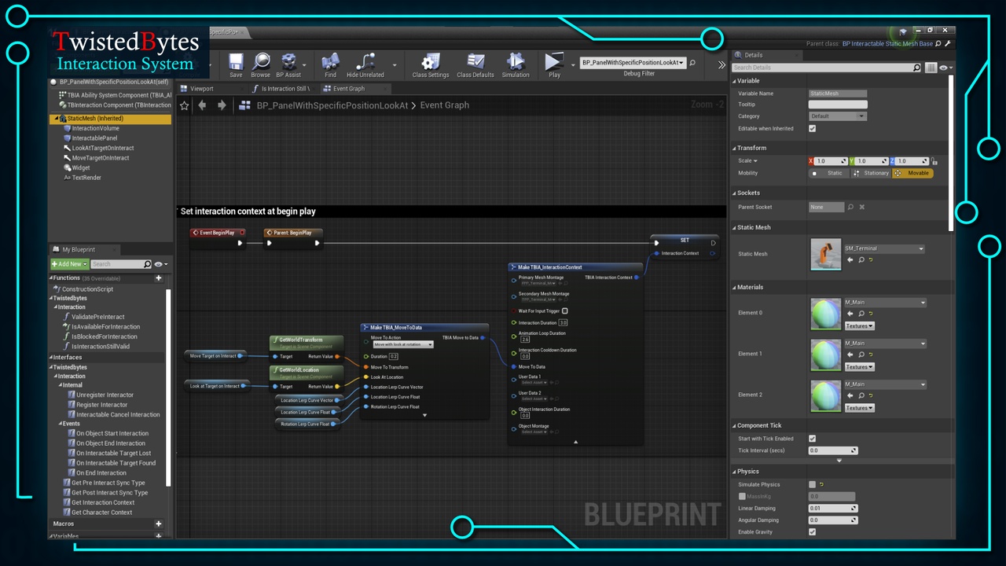The height and width of the screenshot is (566, 1006).
Task: Click the favorite star in graph breadcrumb
Action: pyautogui.click(x=185, y=105)
